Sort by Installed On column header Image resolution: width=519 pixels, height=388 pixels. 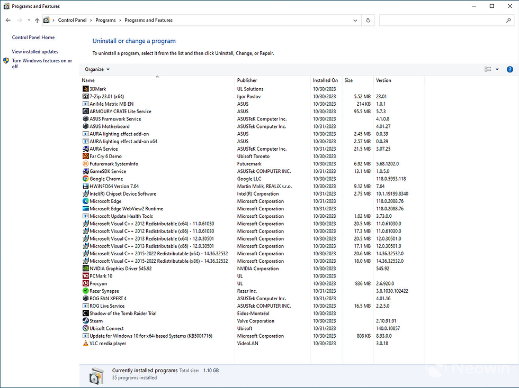tap(325, 80)
